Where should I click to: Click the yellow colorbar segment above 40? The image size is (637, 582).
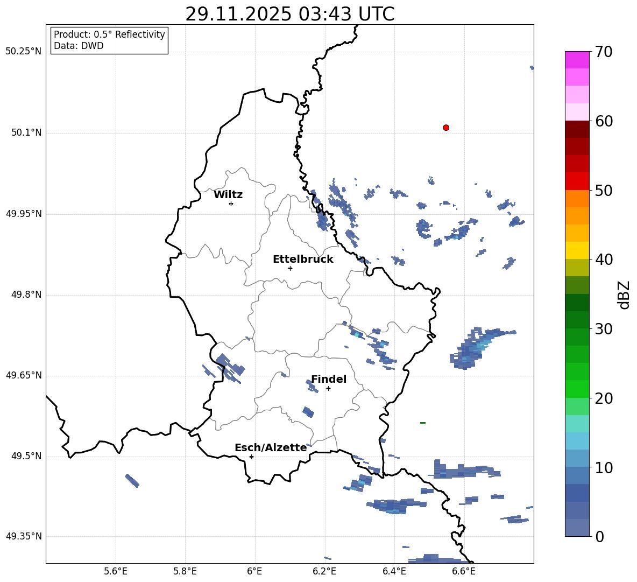pyautogui.click(x=577, y=250)
